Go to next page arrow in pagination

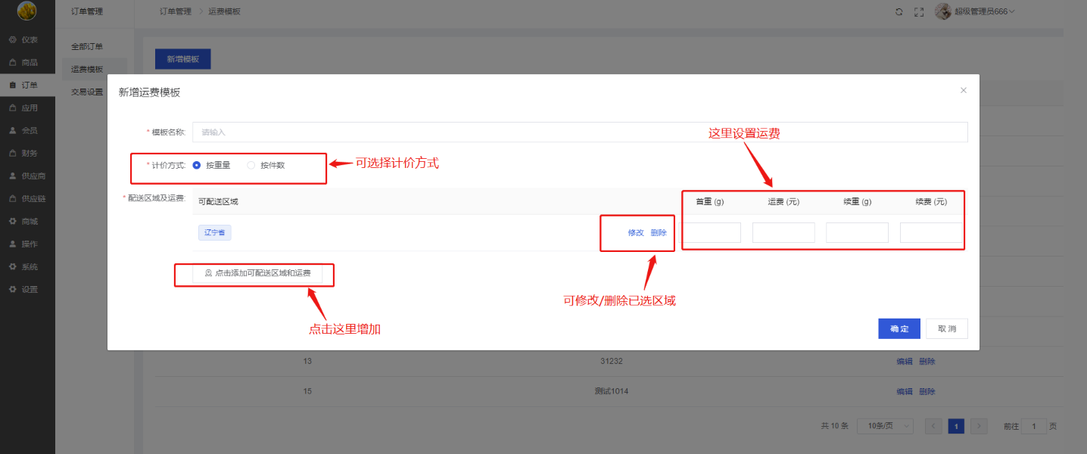[979, 426]
